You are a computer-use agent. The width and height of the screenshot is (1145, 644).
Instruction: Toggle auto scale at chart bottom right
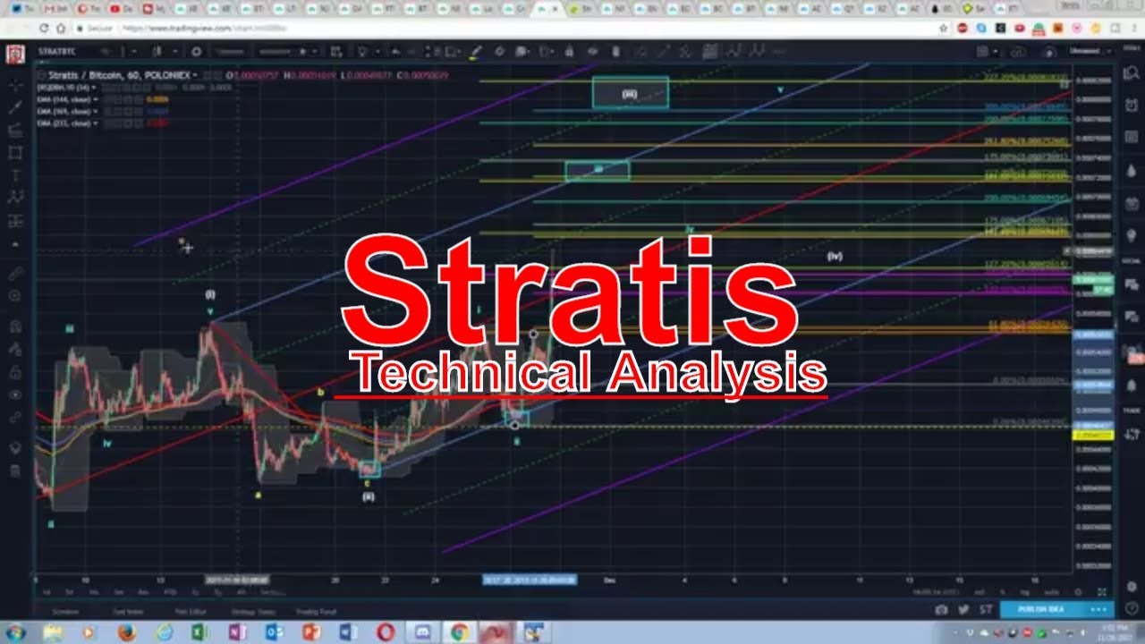click(1053, 591)
